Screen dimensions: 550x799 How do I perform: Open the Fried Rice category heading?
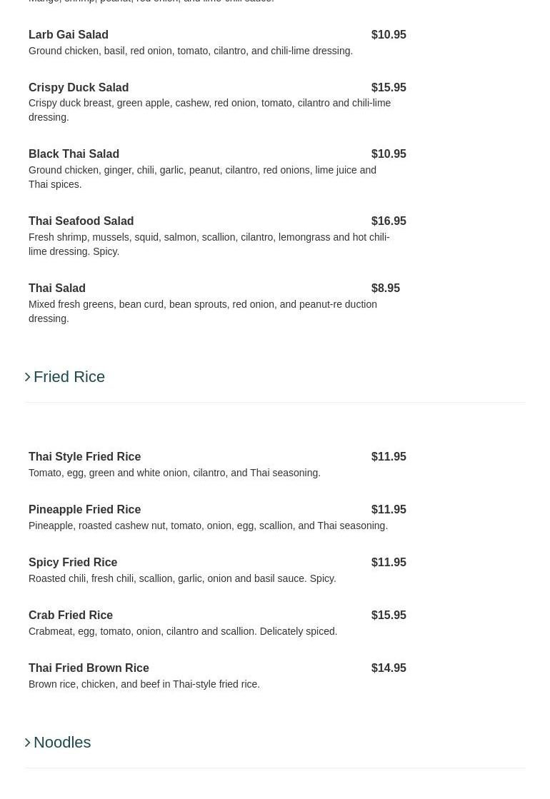(x=69, y=377)
